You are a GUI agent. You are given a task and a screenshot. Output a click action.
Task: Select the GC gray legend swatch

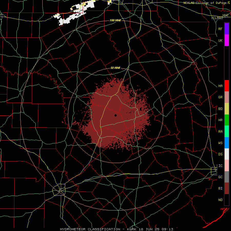coord(227,177)
